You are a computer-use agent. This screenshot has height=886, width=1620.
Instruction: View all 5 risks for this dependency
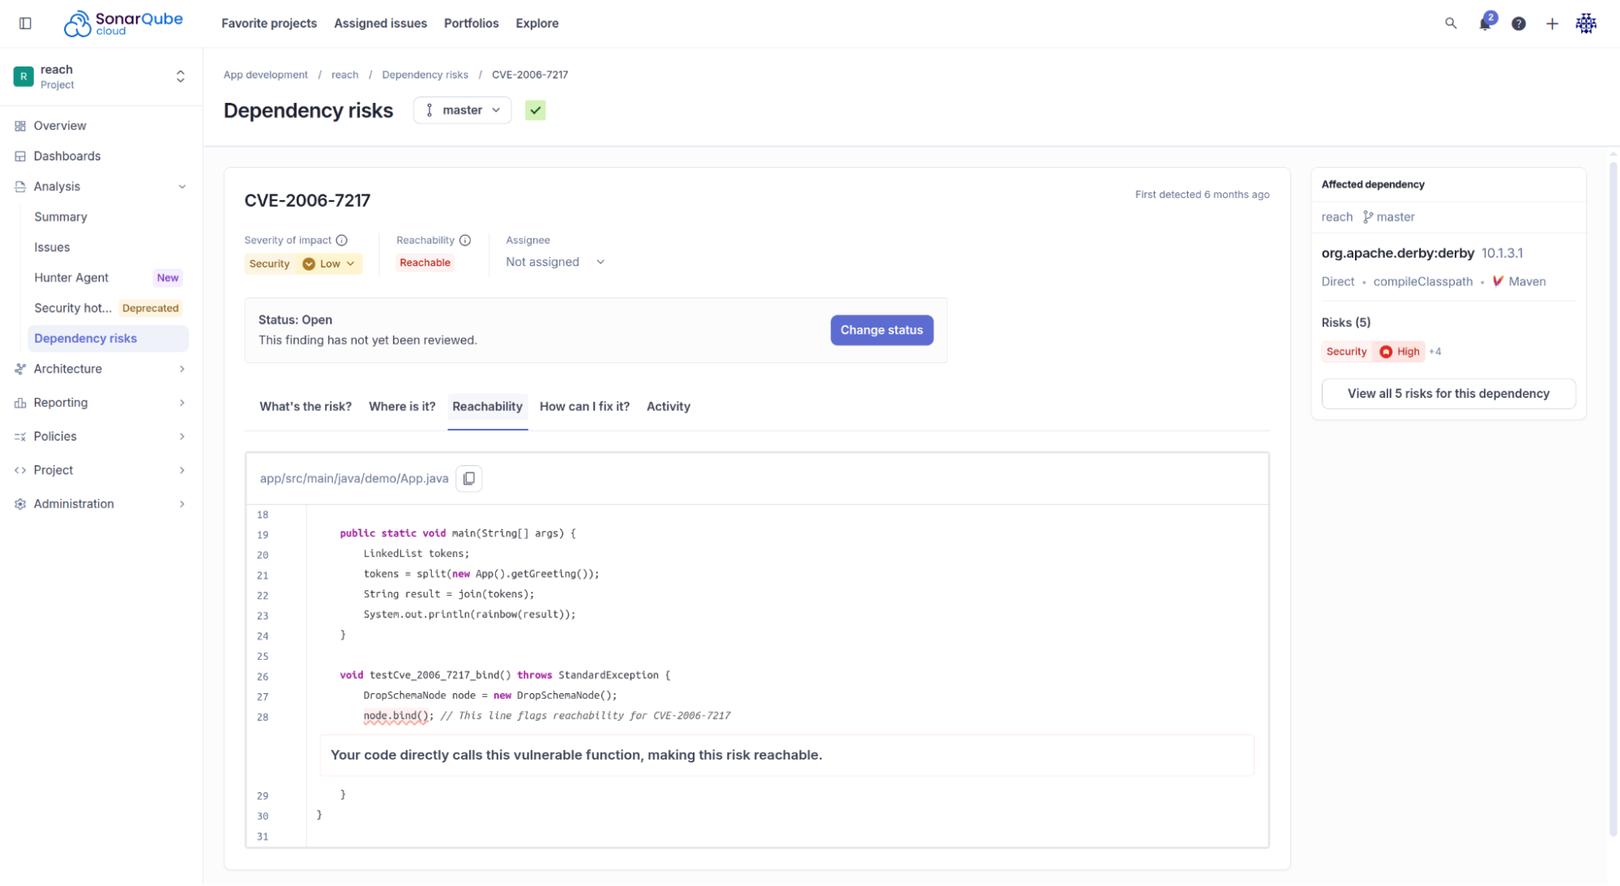coord(1448,393)
